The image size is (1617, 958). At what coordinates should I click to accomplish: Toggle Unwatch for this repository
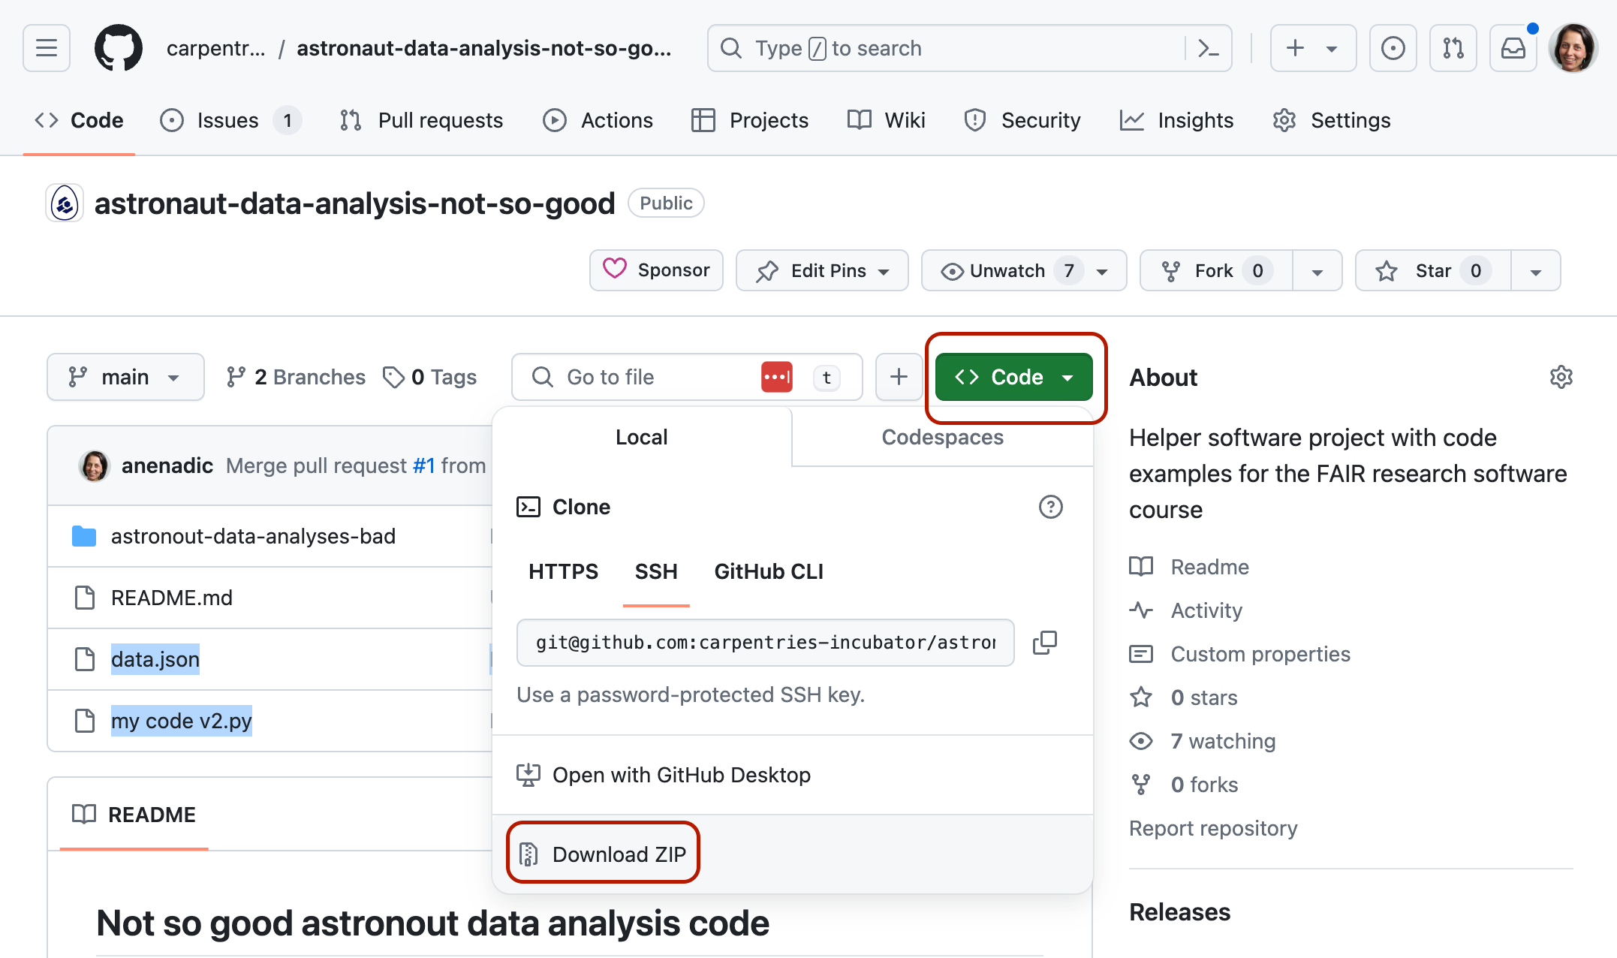tap(1024, 270)
